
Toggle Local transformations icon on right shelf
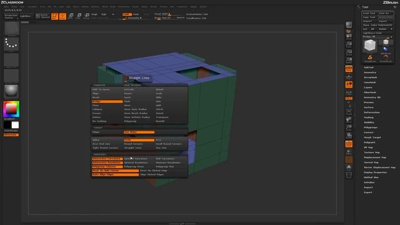tap(349, 85)
